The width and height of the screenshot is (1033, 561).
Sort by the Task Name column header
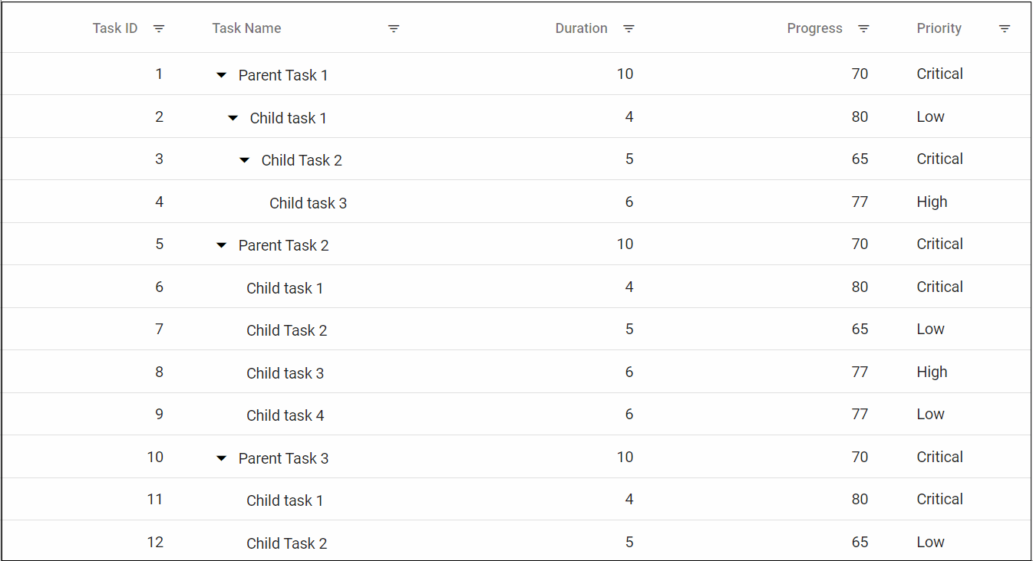246,28
